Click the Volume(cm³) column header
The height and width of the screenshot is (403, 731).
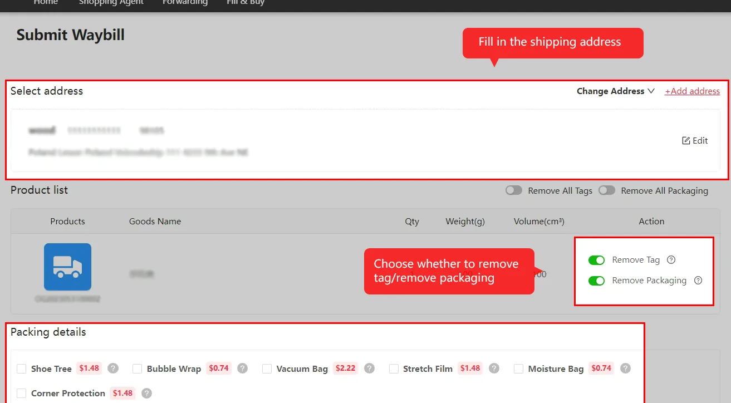pyautogui.click(x=539, y=221)
